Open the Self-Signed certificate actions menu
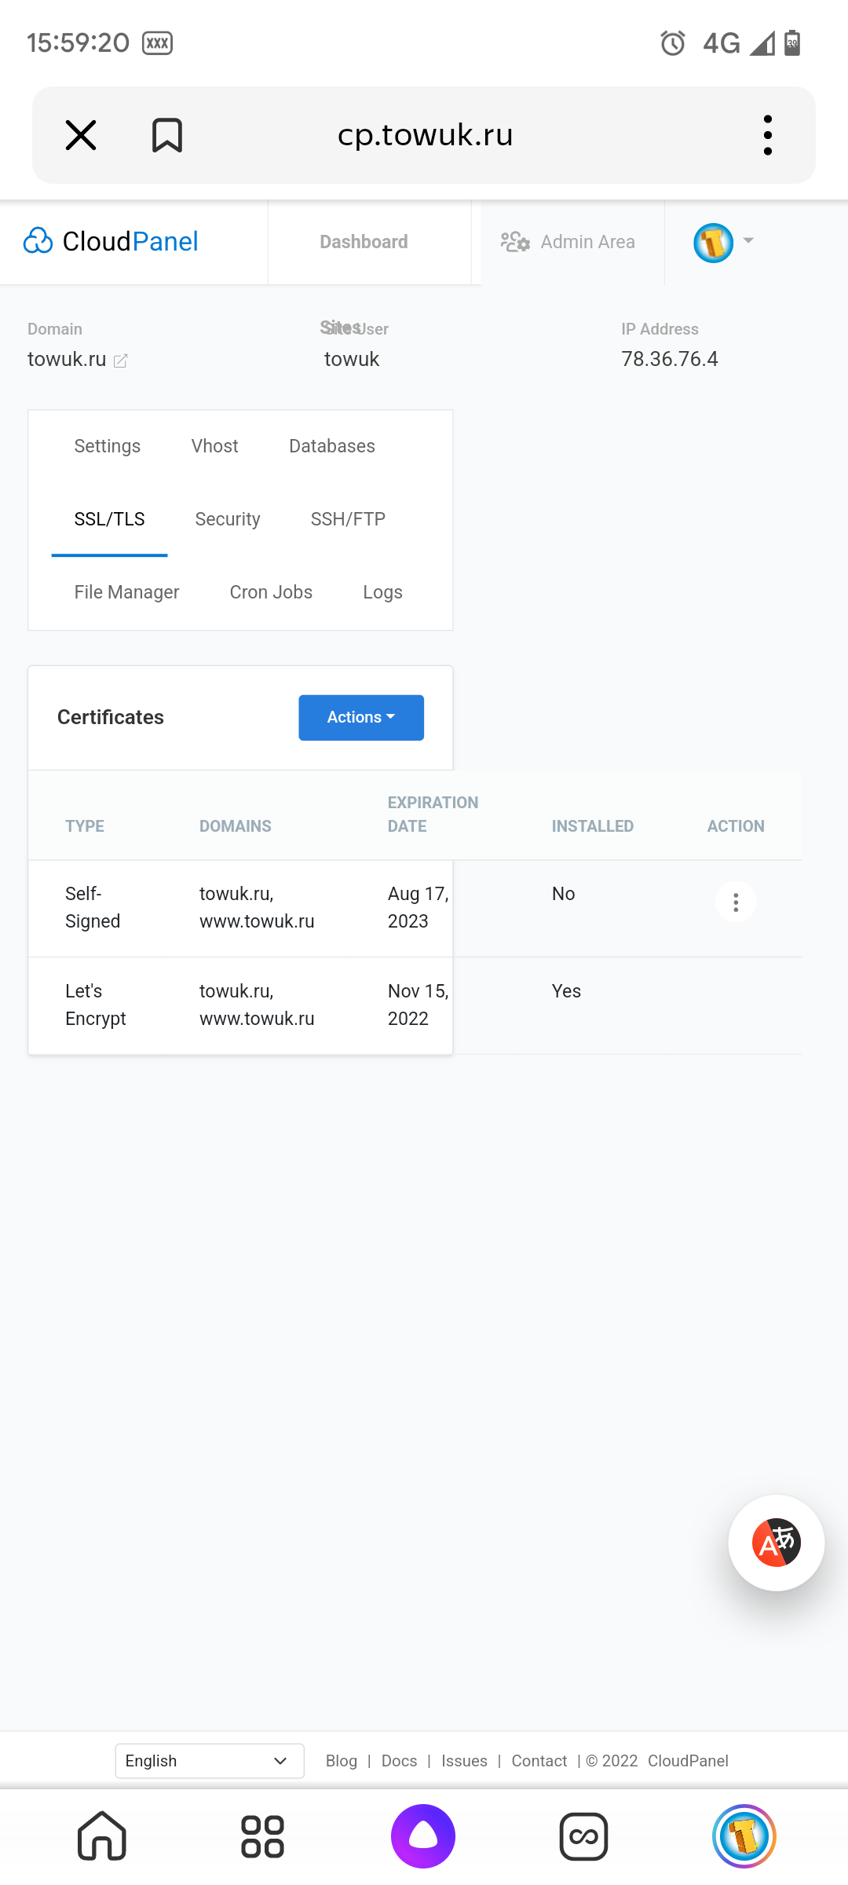 (735, 902)
